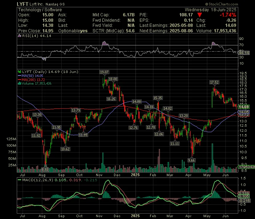Click the 13.30 price label
The width and height of the screenshot is (255, 219).
37,115
